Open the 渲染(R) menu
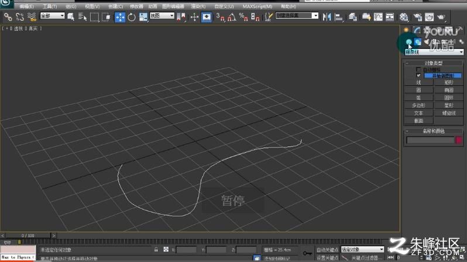This screenshot has width=467, height=262. coord(198,6)
